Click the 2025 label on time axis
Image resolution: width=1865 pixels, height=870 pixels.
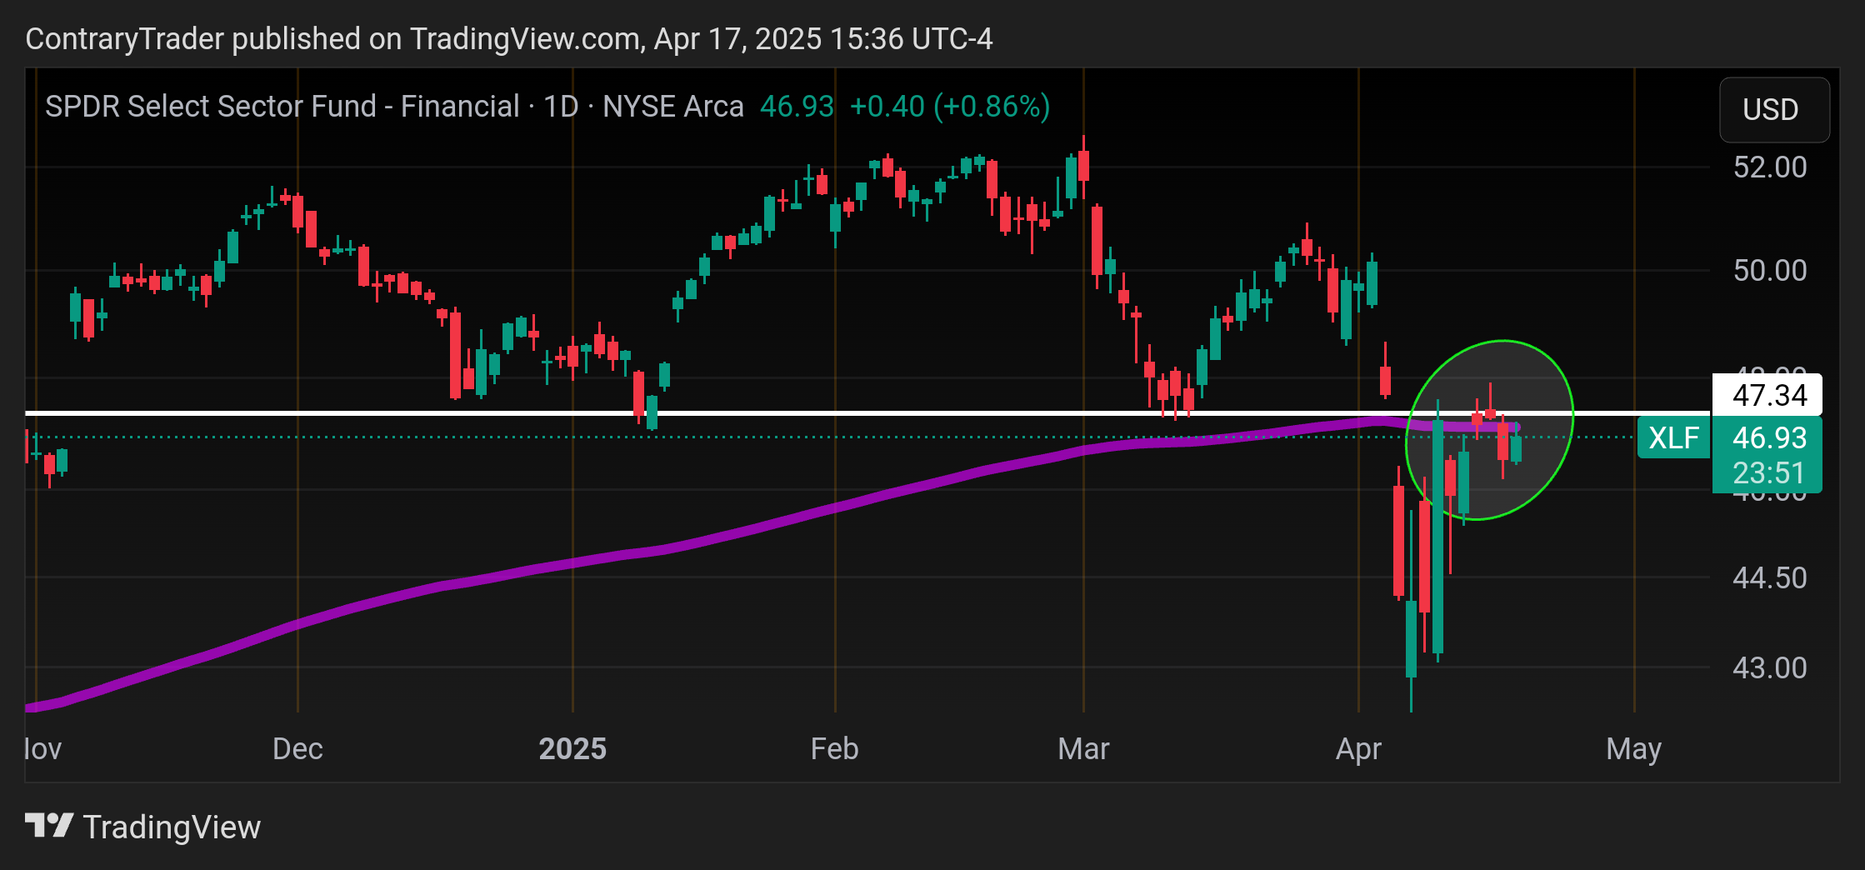pyautogui.click(x=572, y=749)
